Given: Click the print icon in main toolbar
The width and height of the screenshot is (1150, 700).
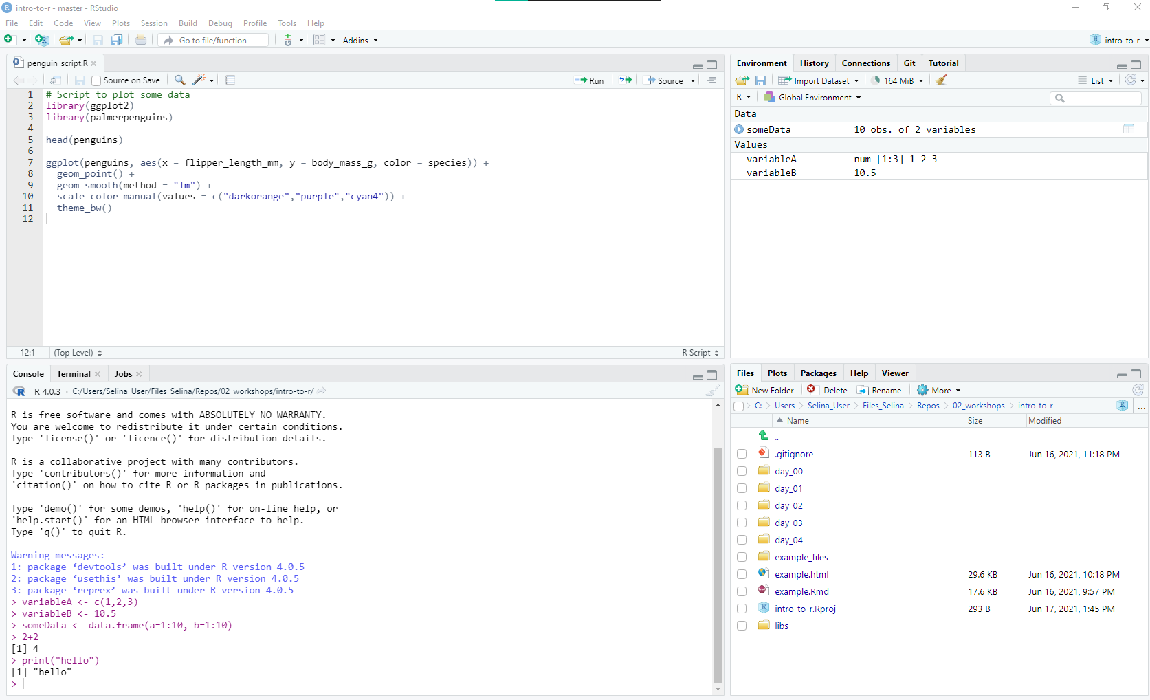Looking at the screenshot, I should pos(141,41).
